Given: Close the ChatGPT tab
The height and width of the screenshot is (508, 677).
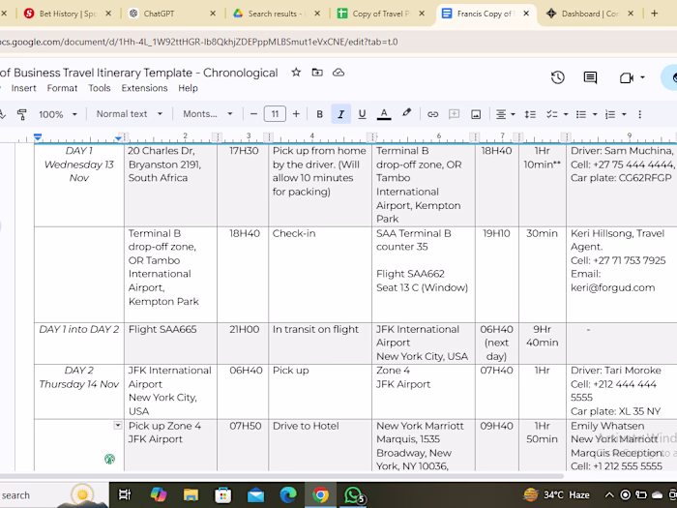Looking at the screenshot, I should point(213,14).
